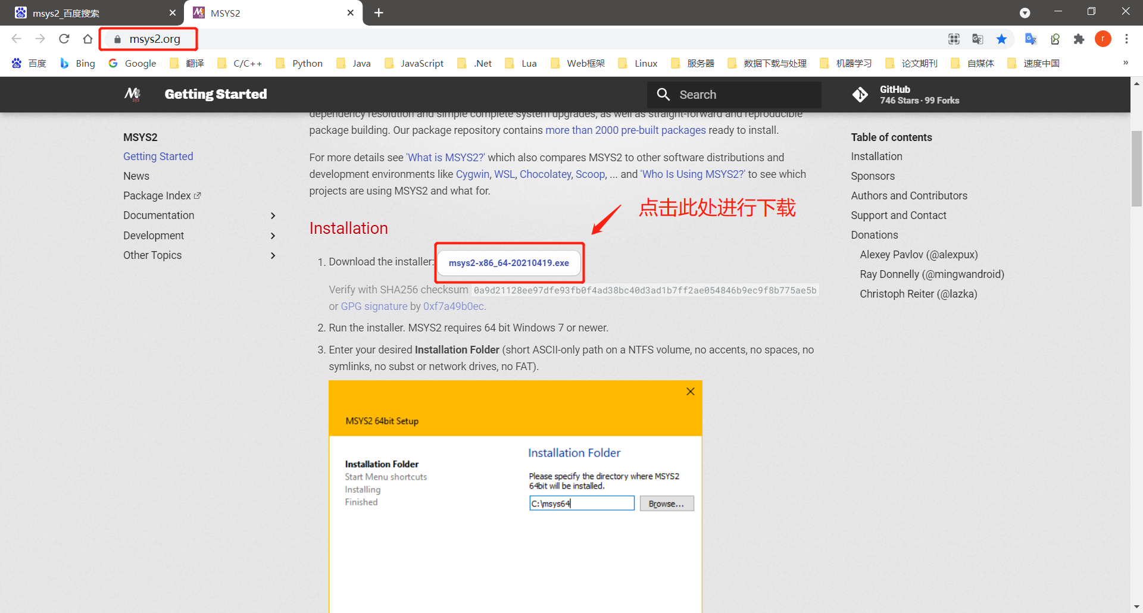Open the JavaScript bookmark folder
This screenshot has width=1143, height=613.
(x=414, y=63)
